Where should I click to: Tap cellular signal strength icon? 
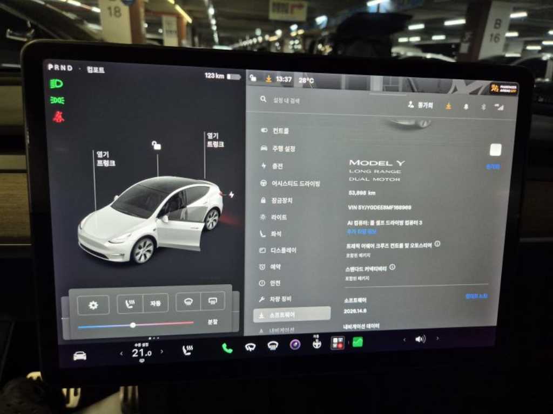tap(498, 107)
